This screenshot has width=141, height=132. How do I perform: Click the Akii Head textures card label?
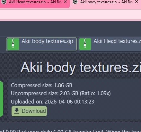click(x=117, y=41)
